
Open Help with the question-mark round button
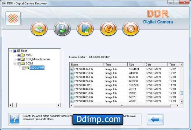[x=109, y=29]
